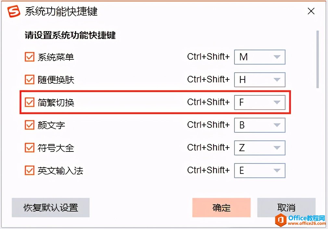This screenshot has height=229, width=328.
Task: Toggle the 随便换肤 checkbox
Action: click(x=30, y=79)
